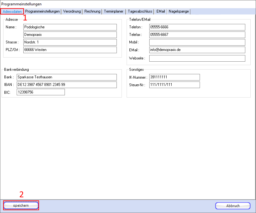Viewport: 256px width, 213px height.
Task: Switch to the EMail tab
Action: point(161,11)
